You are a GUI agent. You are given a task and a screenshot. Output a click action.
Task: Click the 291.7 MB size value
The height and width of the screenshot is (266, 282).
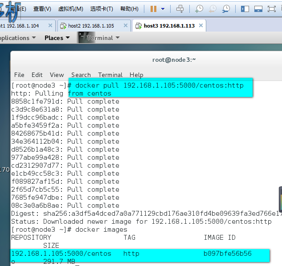[59, 262]
